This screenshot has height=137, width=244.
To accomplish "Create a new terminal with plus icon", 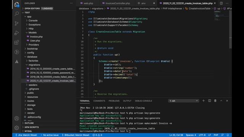I will click(204, 101).
